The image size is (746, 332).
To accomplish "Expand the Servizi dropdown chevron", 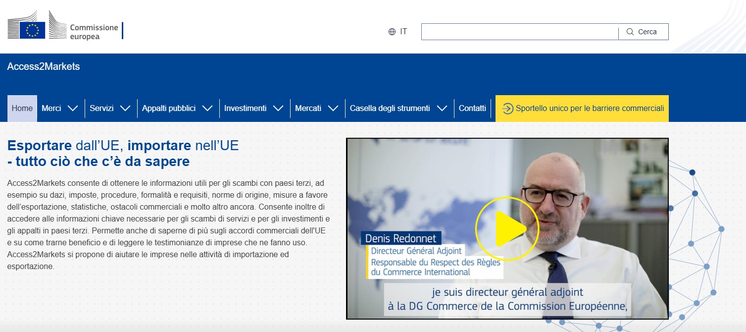I will coord(125,109).
